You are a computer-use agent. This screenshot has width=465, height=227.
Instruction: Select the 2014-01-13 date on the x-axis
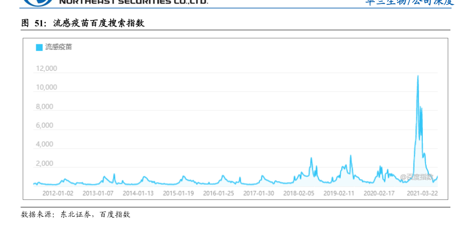(x=138, y=193)
